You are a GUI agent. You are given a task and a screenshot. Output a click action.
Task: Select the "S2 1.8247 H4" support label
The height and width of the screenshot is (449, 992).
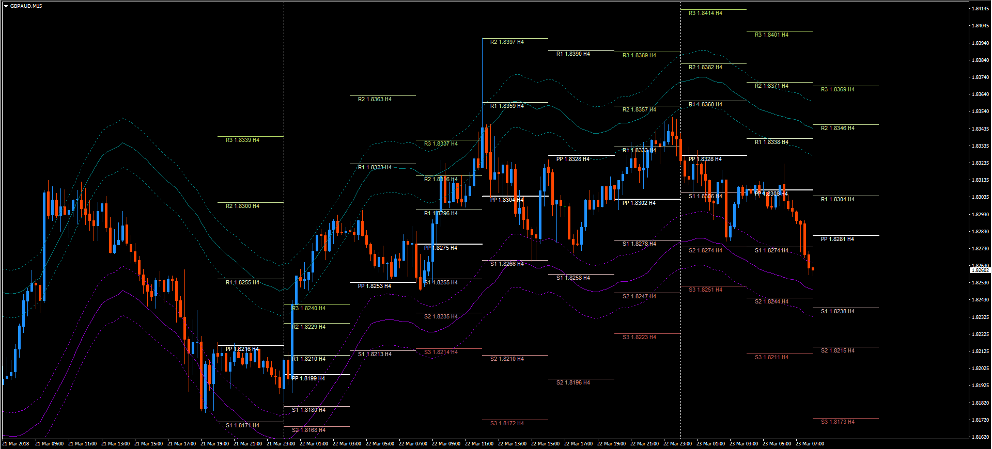coord(639,297)
